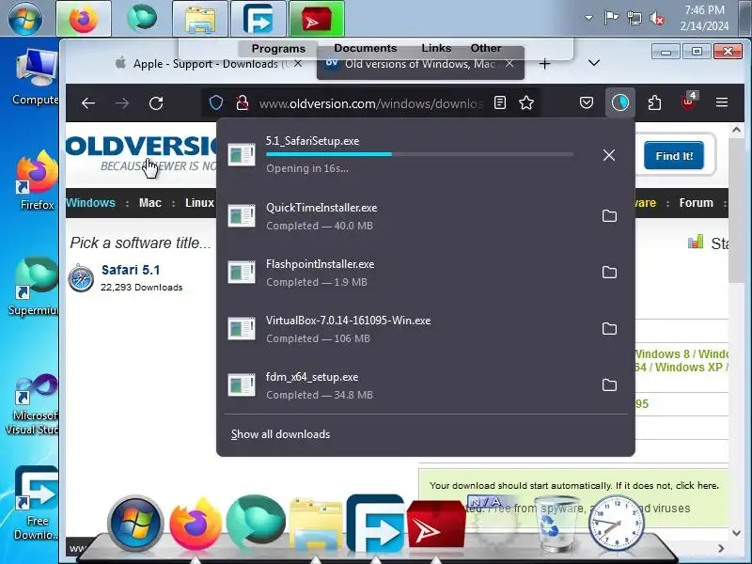The height and width of the screenshot is (564, 752).
Task: Open the fdm_x64_setup.exe download entry
Action: click(x=408, y=385)
